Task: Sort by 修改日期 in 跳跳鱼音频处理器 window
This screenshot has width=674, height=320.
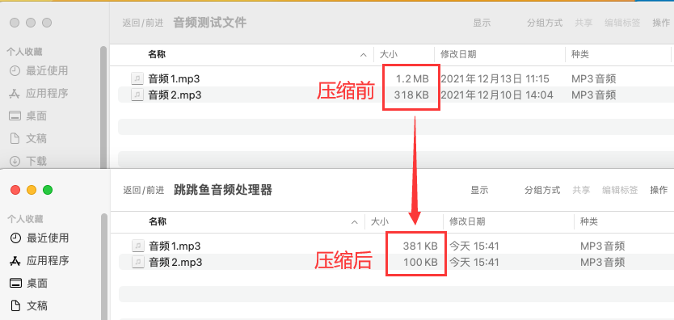Action: pos(467,221)
